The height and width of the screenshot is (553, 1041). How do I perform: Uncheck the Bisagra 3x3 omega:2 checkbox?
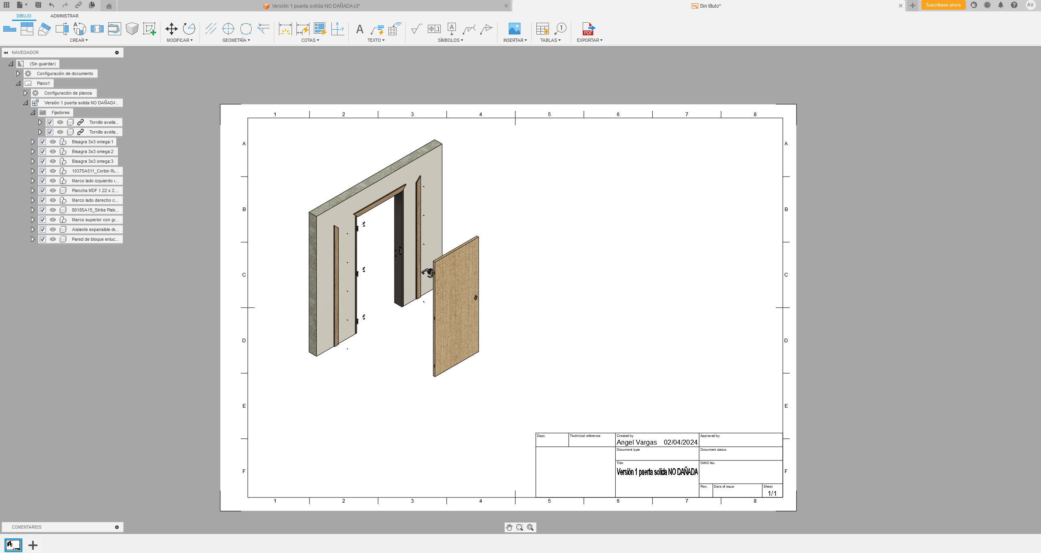coord(43,151)
